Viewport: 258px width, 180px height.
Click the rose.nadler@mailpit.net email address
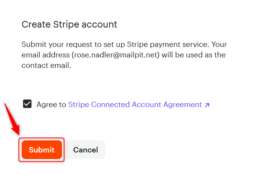(x=116, y=55)
